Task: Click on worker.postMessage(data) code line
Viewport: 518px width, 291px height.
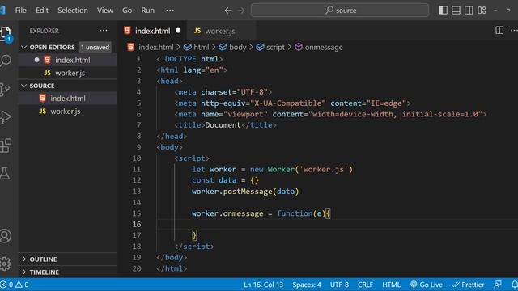Action: point(245,192)
